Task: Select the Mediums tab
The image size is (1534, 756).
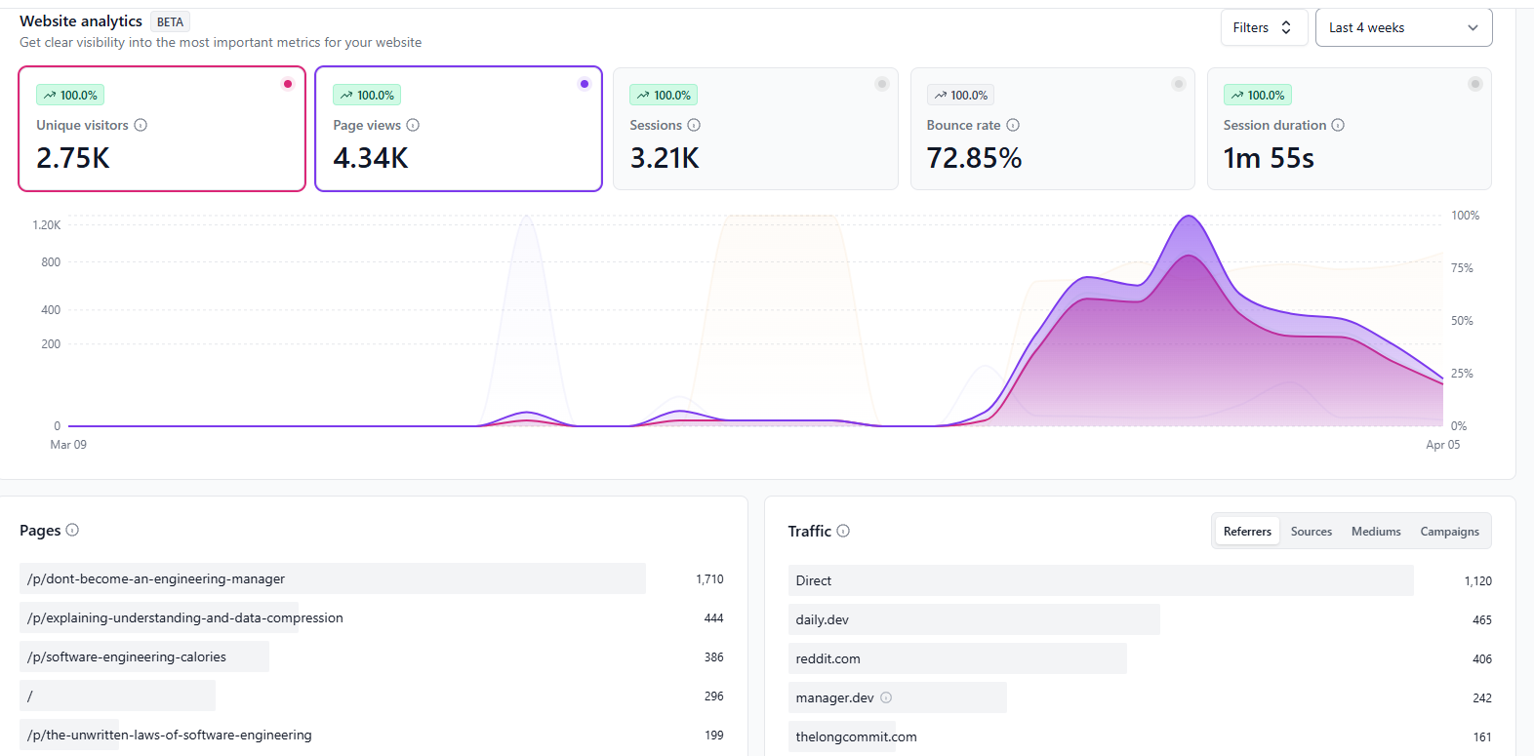Action: tap(1376, 532)
